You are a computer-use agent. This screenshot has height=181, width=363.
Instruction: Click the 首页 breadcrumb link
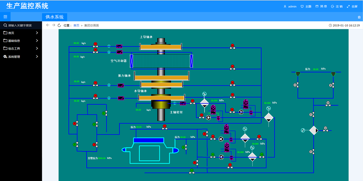pyautogui.click(x=76, y=25)
